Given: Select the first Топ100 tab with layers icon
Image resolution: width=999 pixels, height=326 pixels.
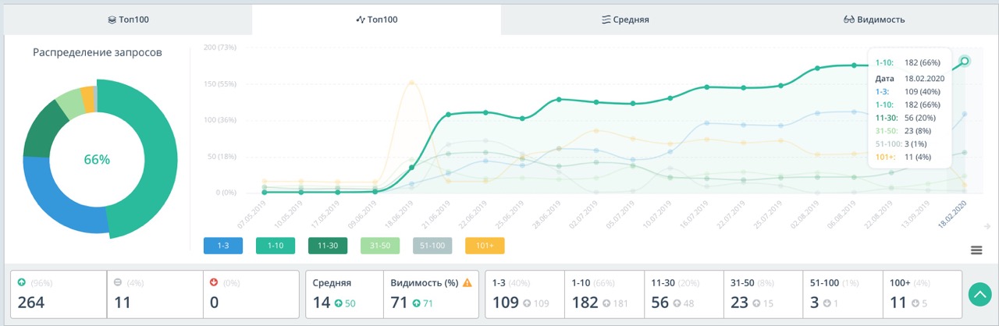Looking at the screenshot, I should click(x=126, y=20).
